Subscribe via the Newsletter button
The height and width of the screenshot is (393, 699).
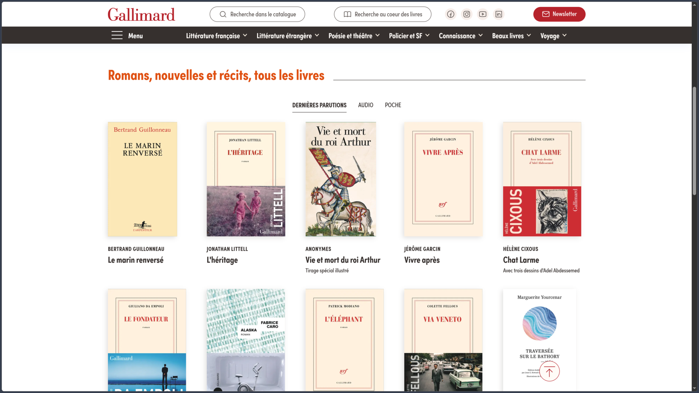559,14
